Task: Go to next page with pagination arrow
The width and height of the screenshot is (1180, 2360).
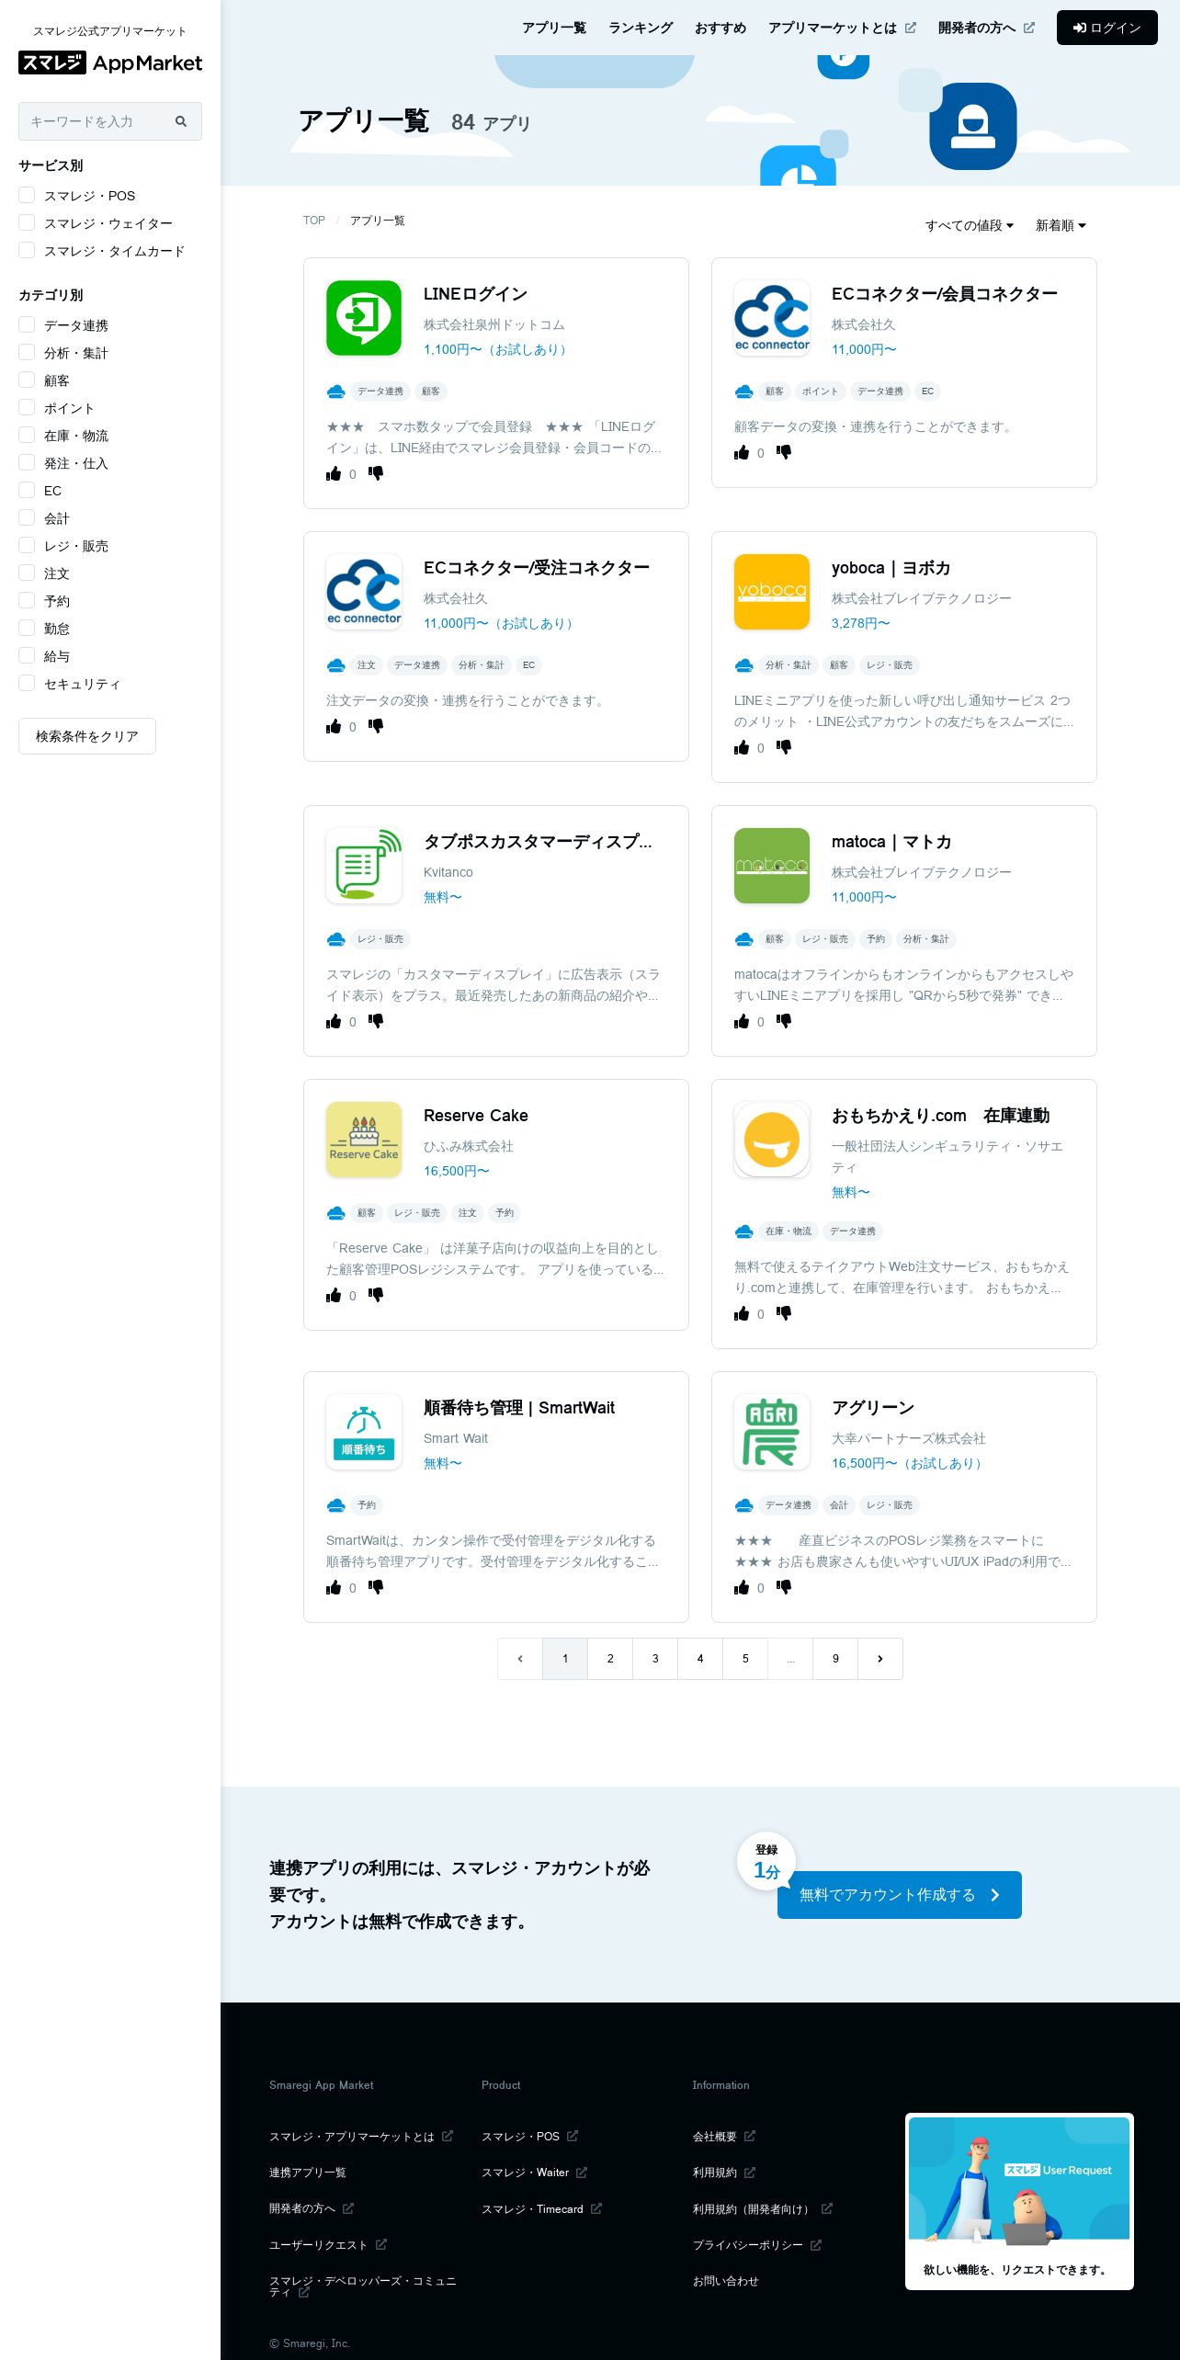Action: (880, 1659)
